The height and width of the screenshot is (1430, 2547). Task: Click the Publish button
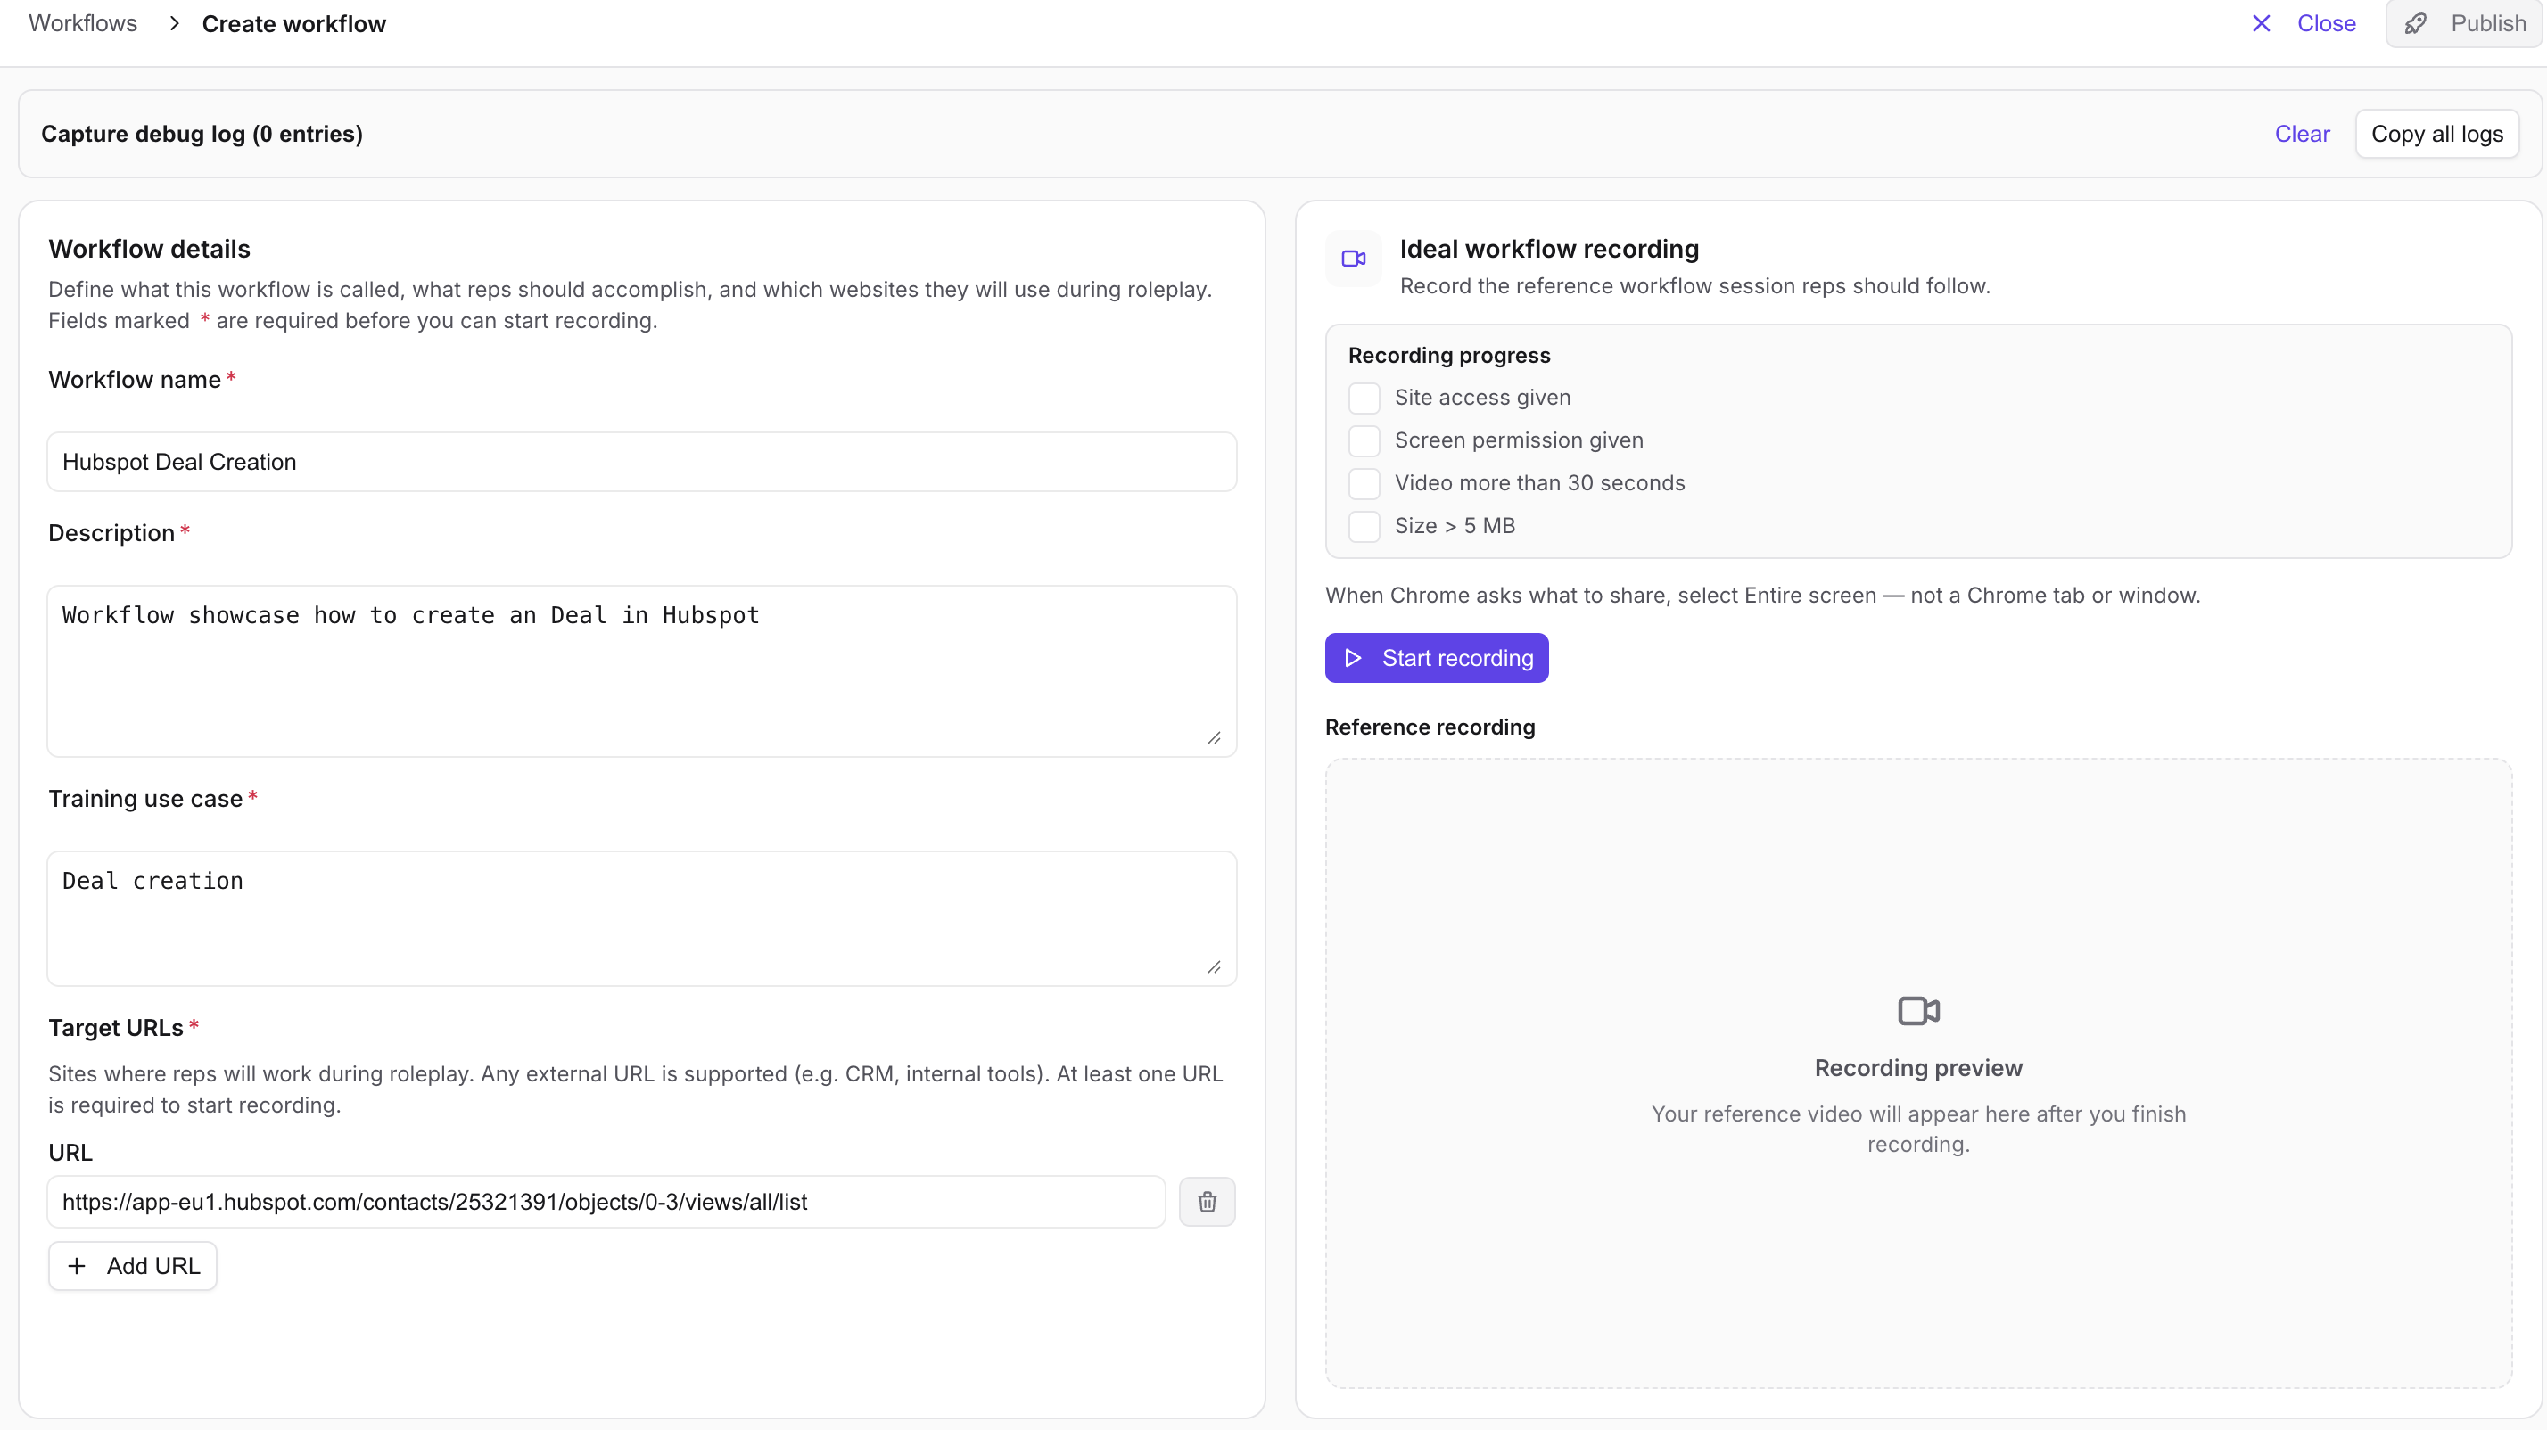pyautogui.click(x=2463, y=24)
